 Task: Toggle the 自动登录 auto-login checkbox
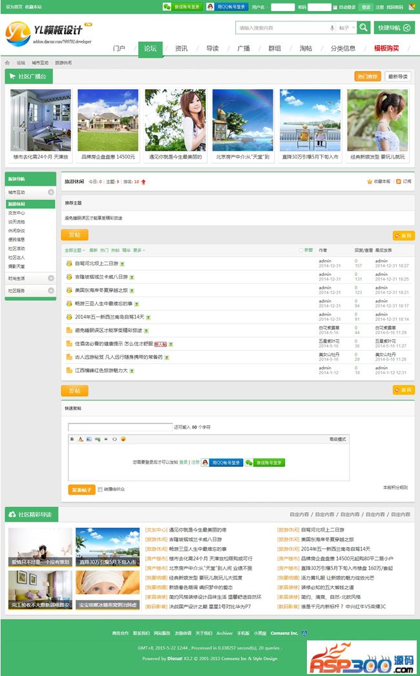point(335,7)
